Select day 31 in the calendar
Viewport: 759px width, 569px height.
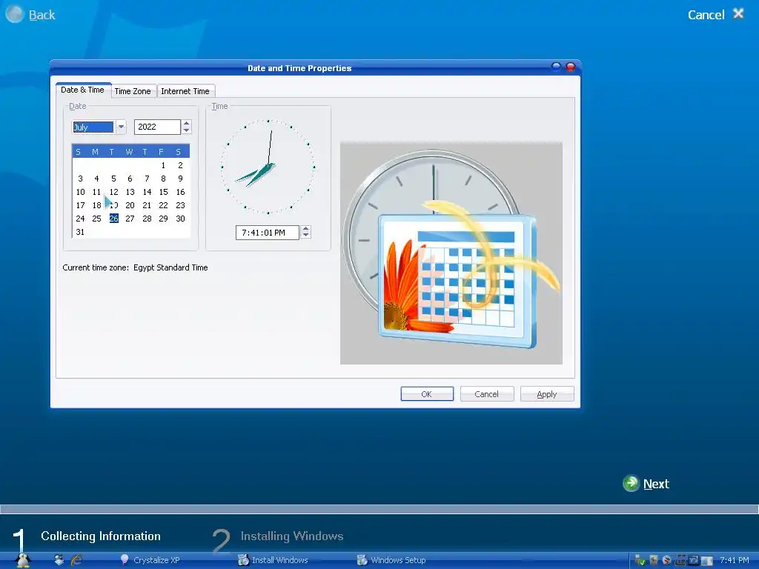coord(80,232)
